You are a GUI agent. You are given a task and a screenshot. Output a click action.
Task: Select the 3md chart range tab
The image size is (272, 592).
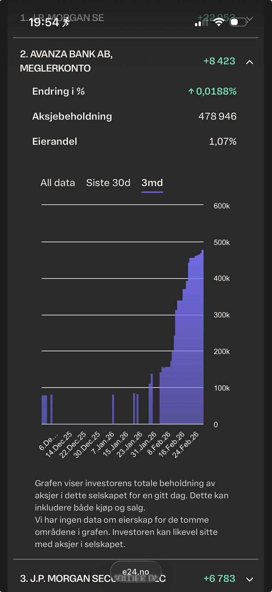click(152, 183)
